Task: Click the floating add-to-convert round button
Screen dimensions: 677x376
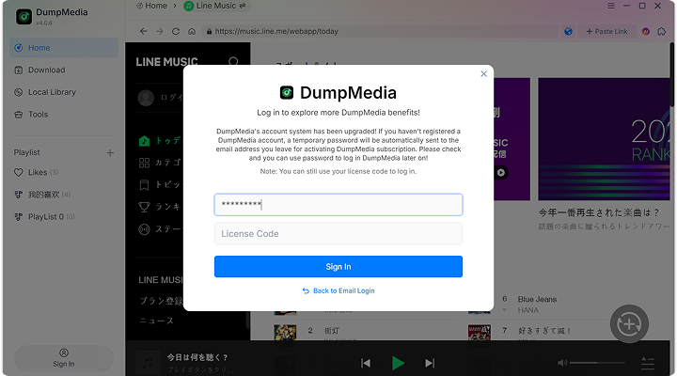Action: coord(629,323)
